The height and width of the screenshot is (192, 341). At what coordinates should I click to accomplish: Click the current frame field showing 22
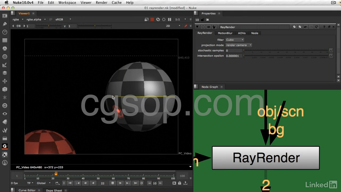click(103, 183)
